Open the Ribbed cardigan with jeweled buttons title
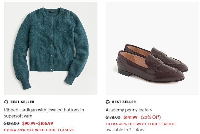The height and width of the screenshot is (134, 200). point(44,113)
